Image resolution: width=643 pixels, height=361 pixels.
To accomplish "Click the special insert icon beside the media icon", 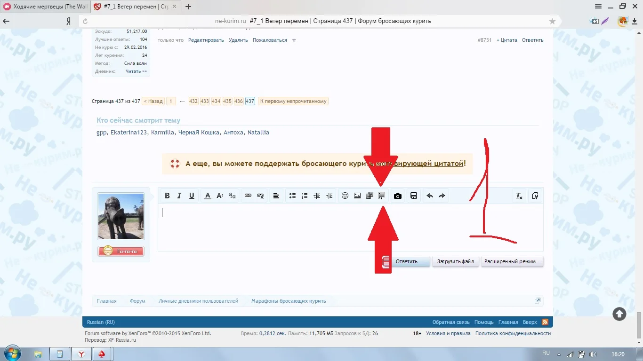I will point(382,196).
